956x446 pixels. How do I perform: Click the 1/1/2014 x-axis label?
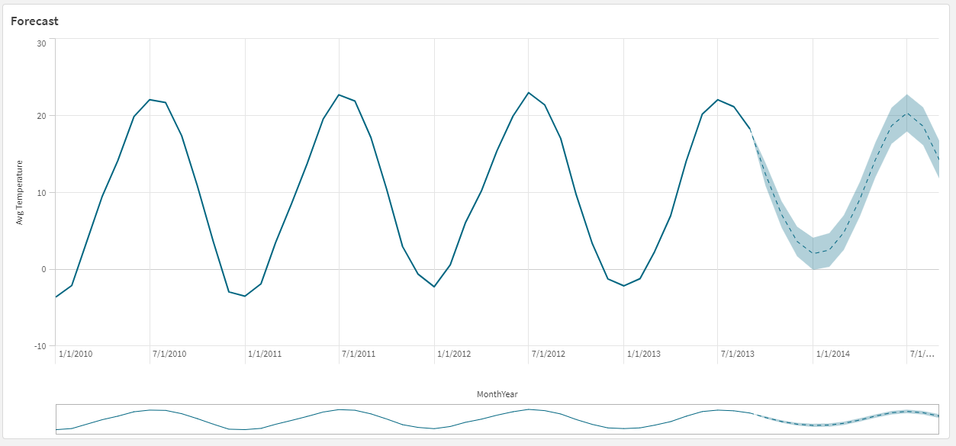tap(833, 354)
